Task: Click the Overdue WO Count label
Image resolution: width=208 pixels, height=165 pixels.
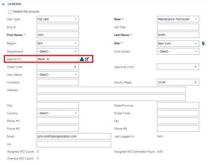Action: point(20,158)
